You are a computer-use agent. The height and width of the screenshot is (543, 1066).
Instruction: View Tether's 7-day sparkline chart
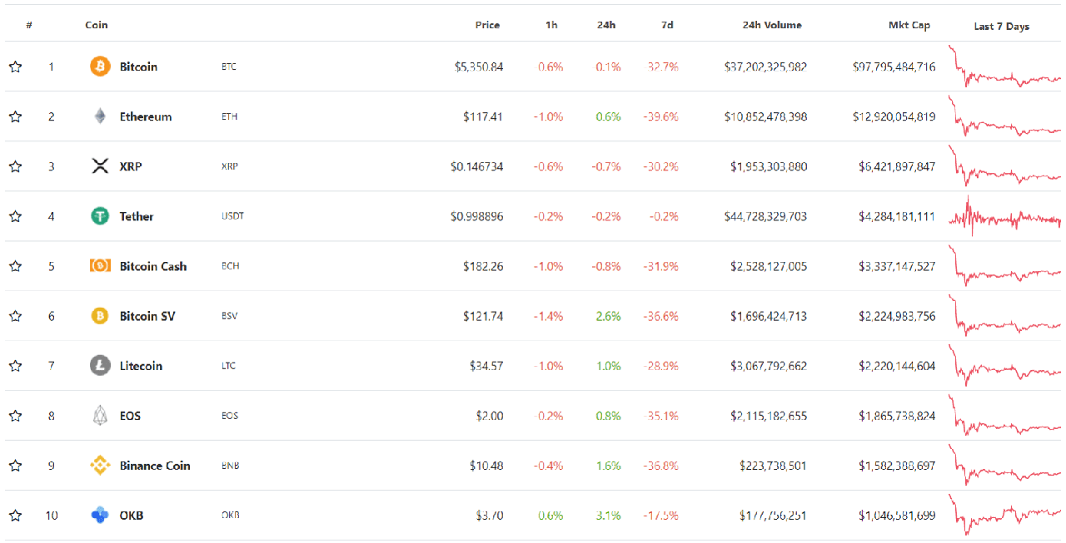1005,216
